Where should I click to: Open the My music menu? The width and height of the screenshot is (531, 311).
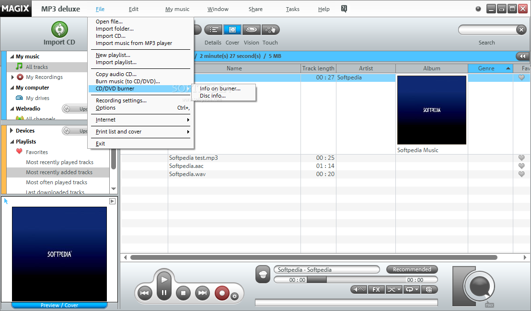[x=177, y=9]
